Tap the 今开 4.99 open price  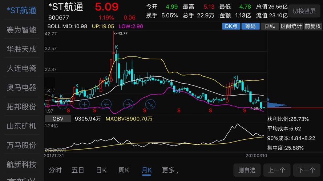162,7
